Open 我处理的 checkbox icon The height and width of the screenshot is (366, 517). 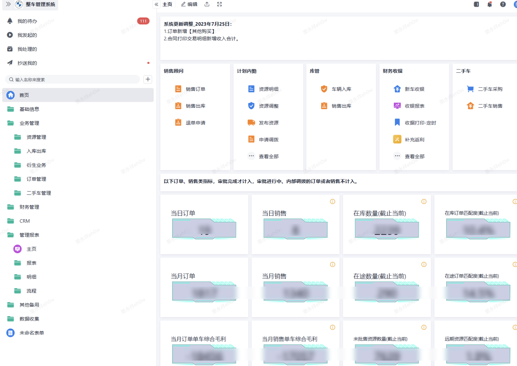click(x=10, y=49)
